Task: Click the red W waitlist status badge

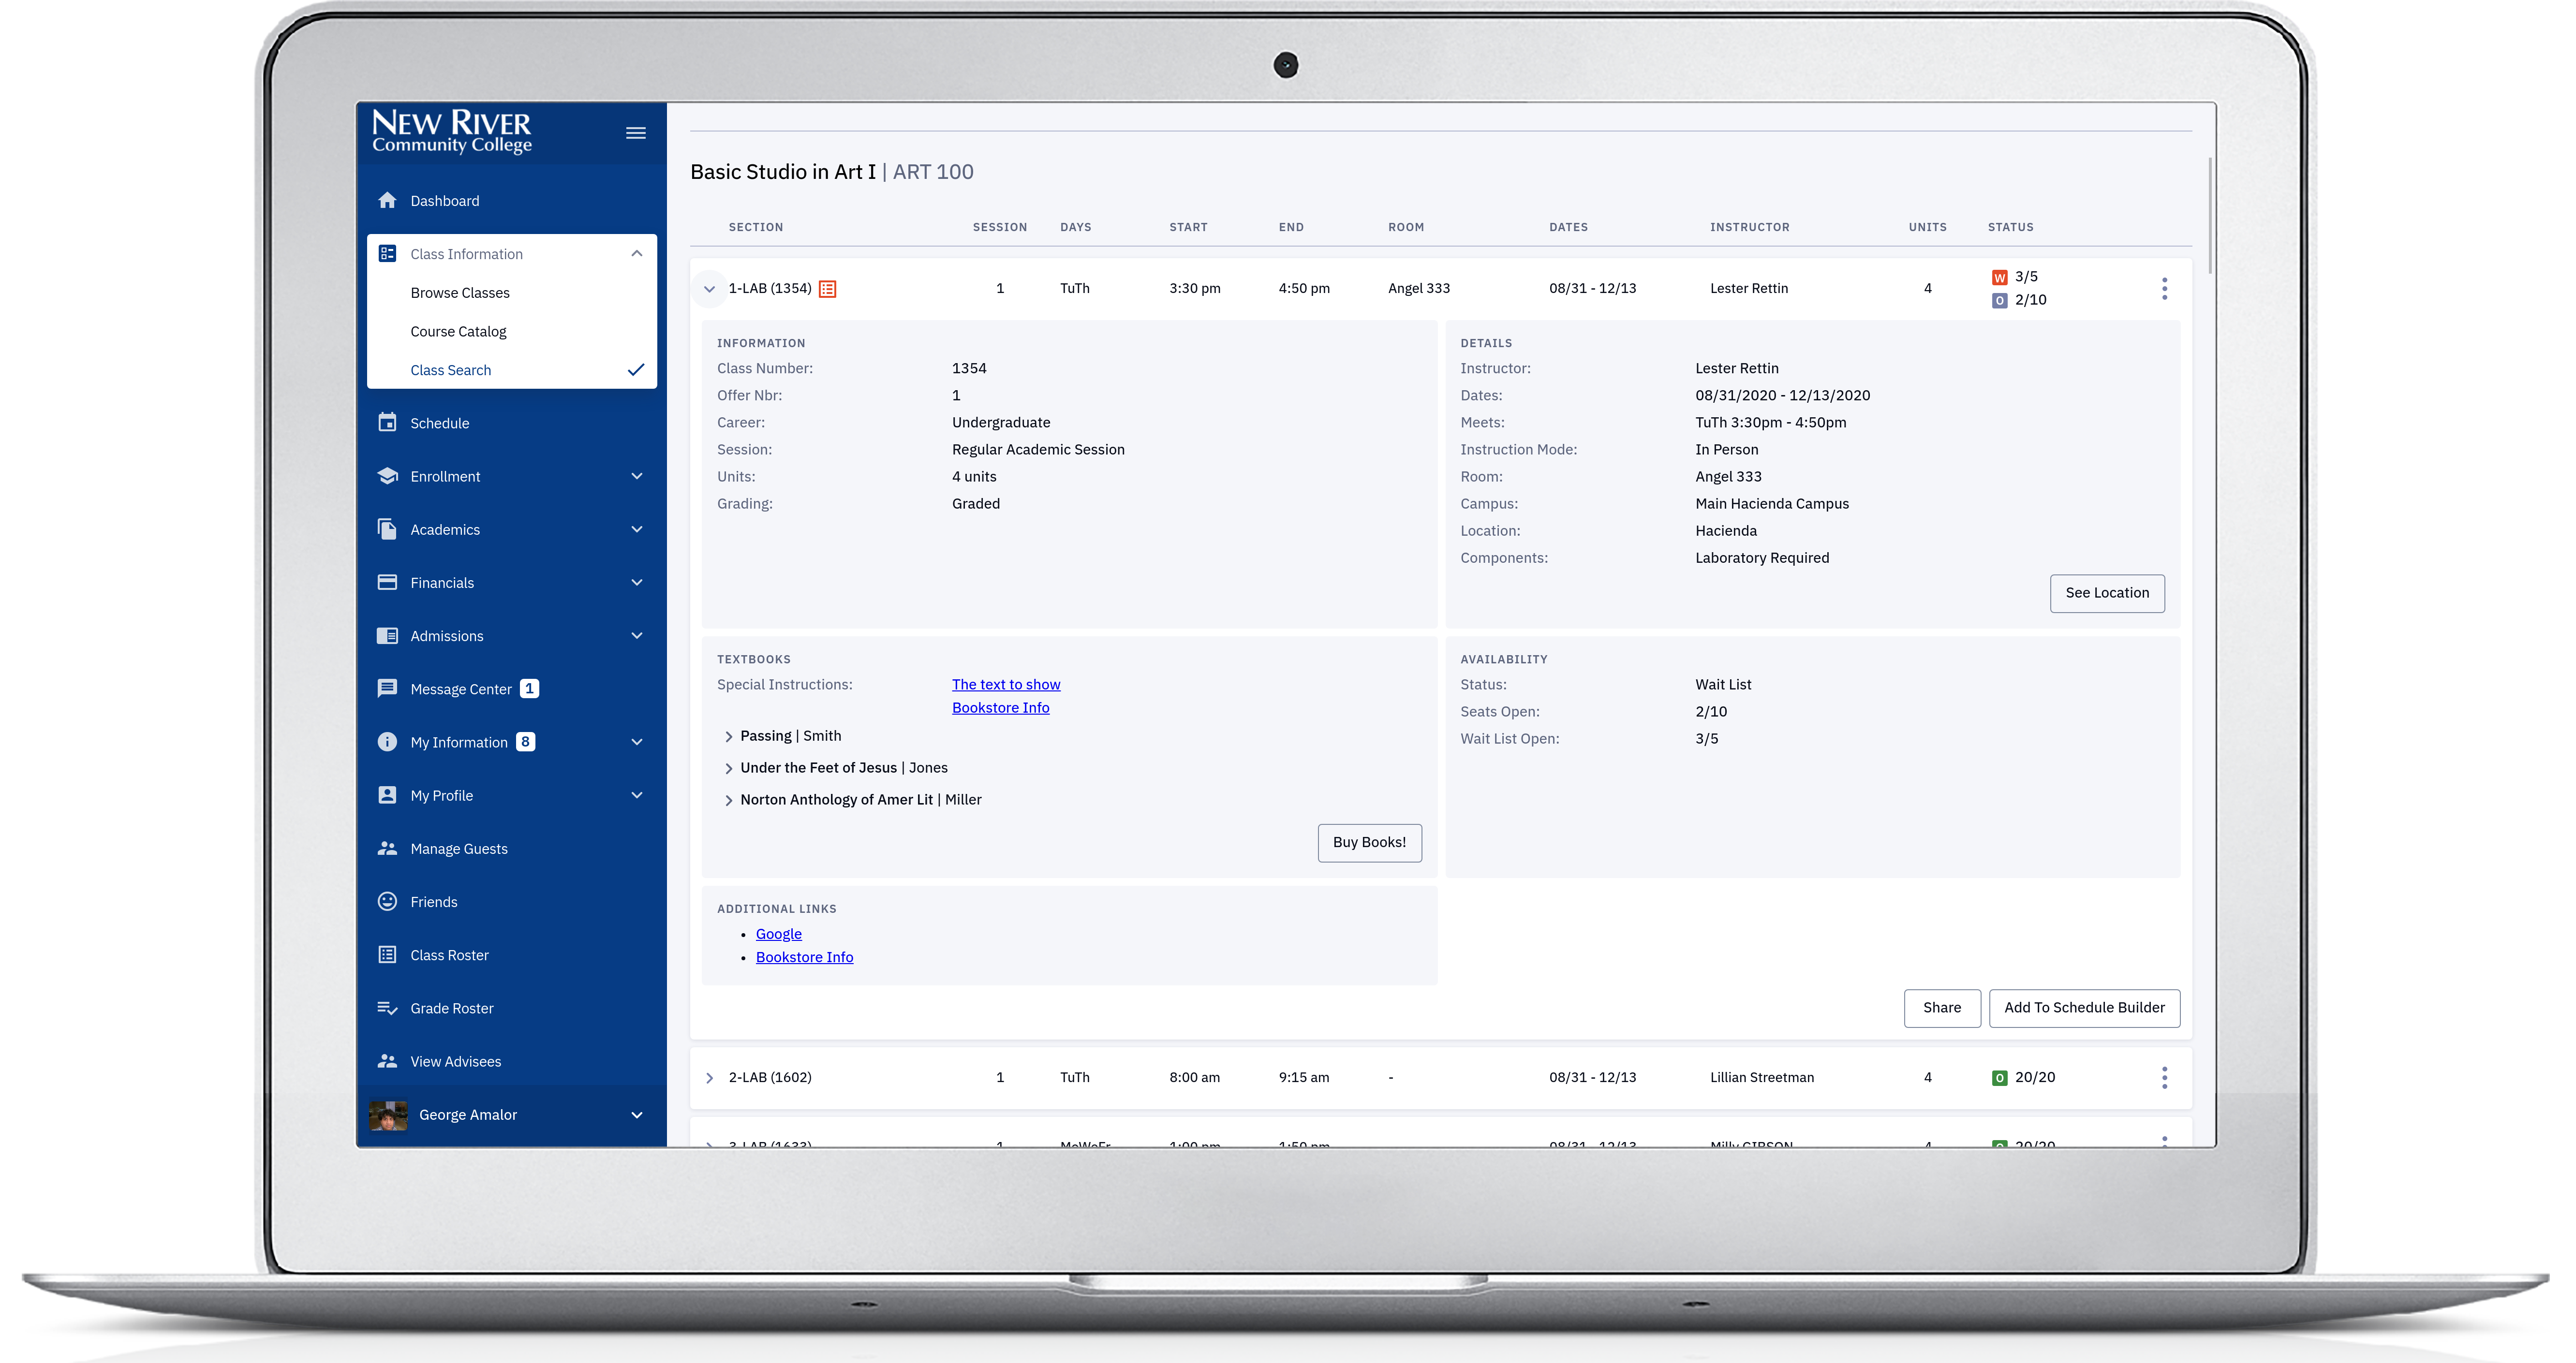Action: (1999, 277)
